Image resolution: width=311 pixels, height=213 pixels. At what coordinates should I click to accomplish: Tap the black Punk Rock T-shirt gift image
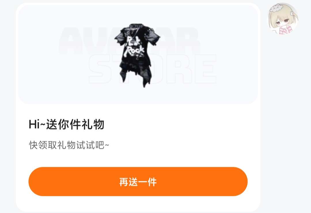[x=137, y=55]
